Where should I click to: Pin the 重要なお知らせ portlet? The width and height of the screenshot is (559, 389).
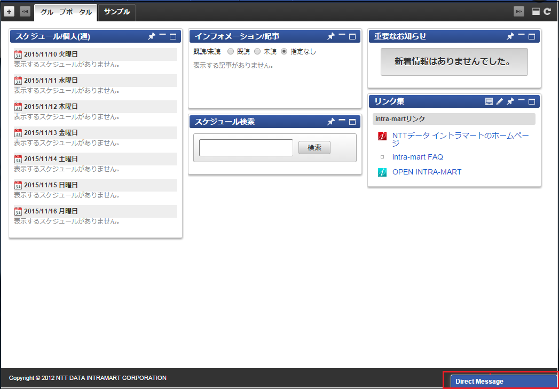tap(510, 36)
